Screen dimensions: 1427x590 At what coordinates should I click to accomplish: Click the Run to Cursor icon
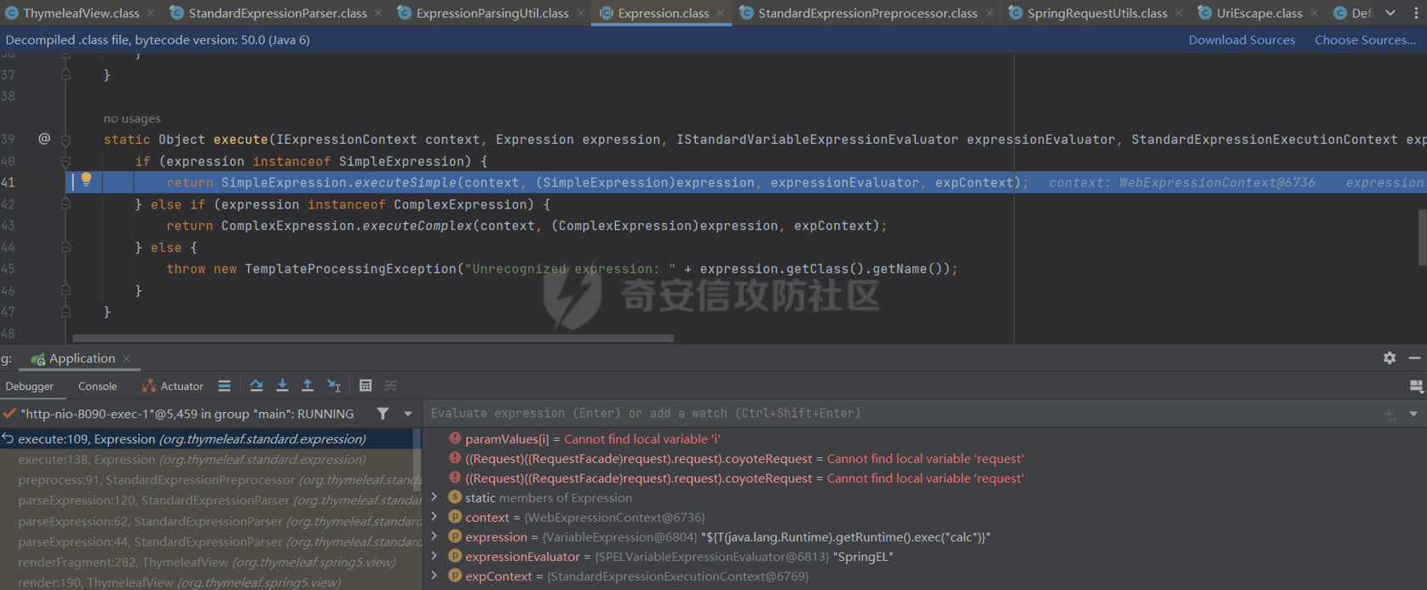334,386
